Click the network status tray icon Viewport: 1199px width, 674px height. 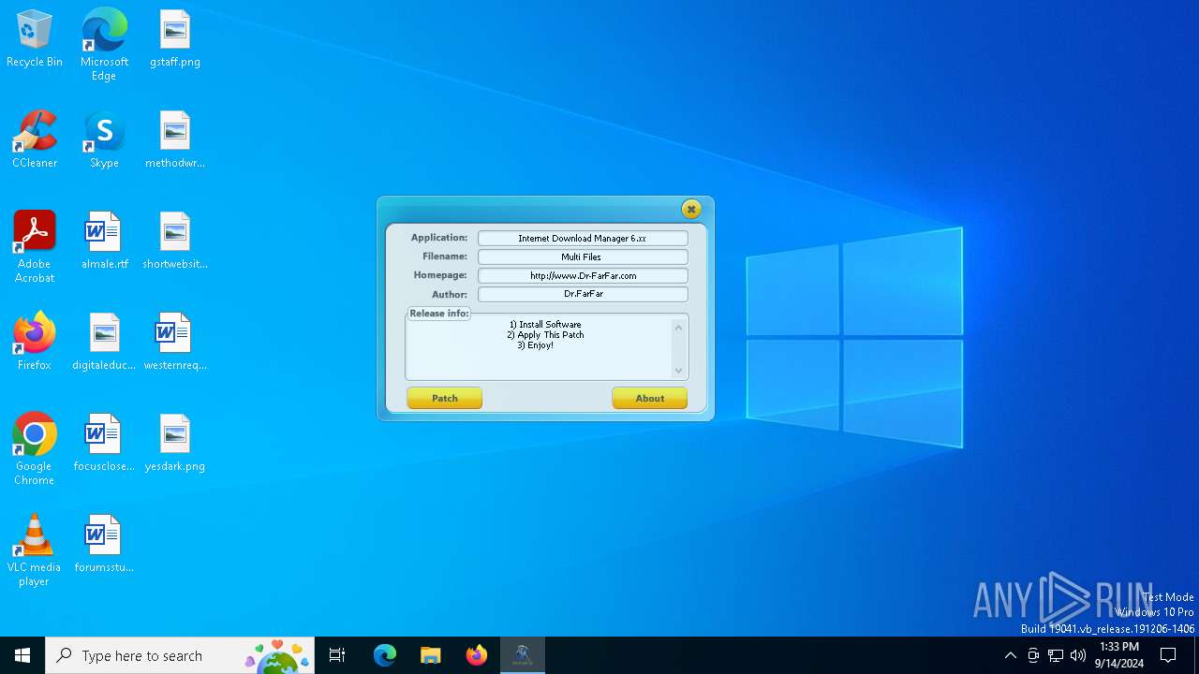[x=1056, y=655]
